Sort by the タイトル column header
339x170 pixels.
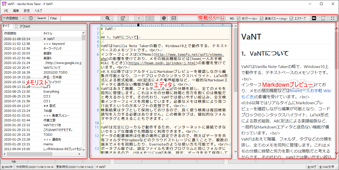[62, 33]
